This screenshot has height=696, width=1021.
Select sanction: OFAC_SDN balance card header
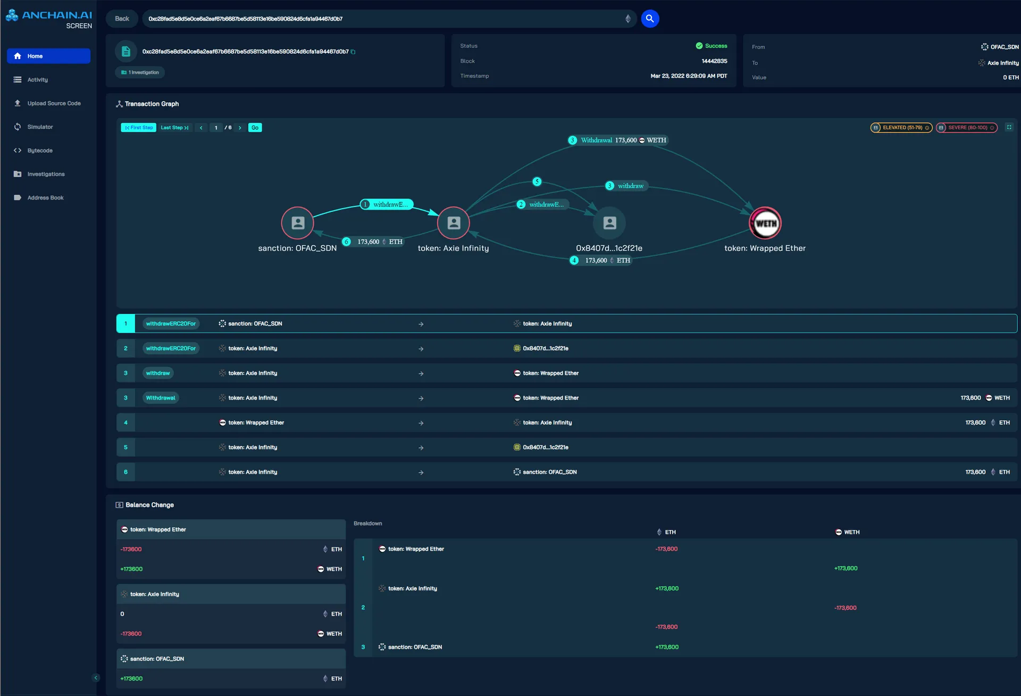[x=231, y=659]
